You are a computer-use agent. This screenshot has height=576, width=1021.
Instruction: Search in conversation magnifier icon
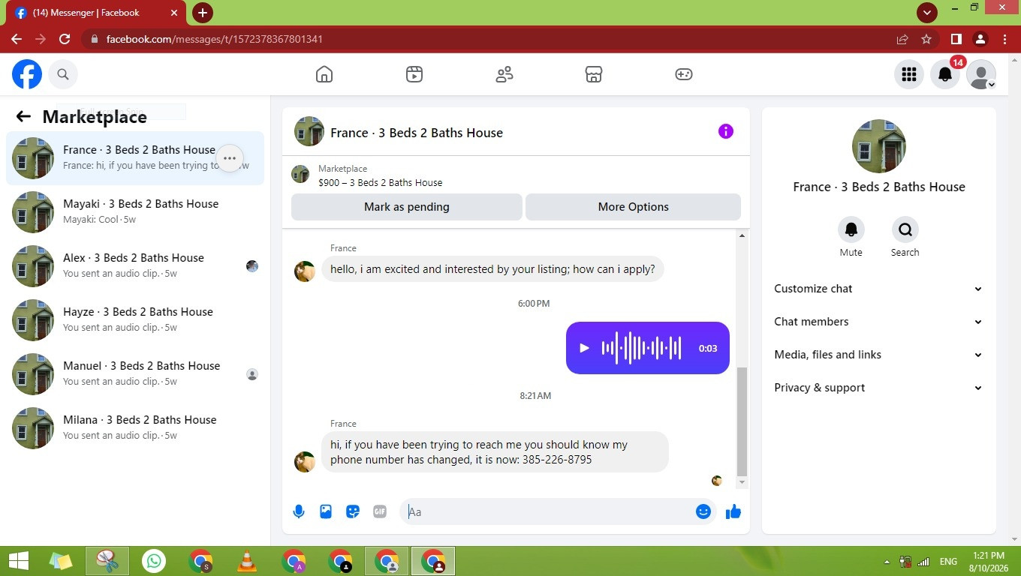(x=905, y=229)
